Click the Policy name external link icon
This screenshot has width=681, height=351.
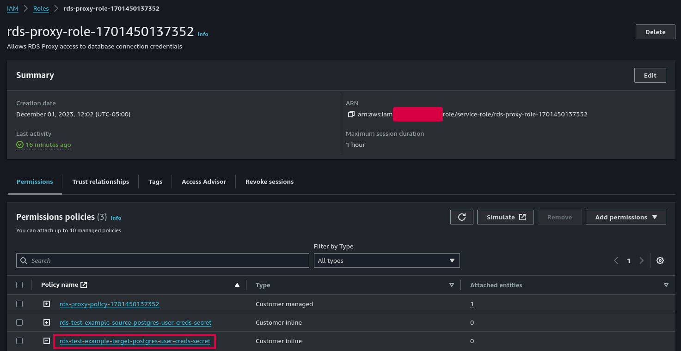84,285
